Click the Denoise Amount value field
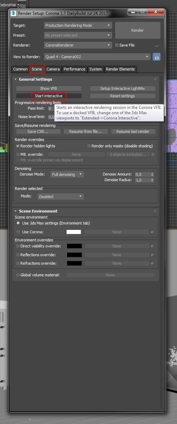The height and width of the screenshot is (424, 177). click(142, 175)
